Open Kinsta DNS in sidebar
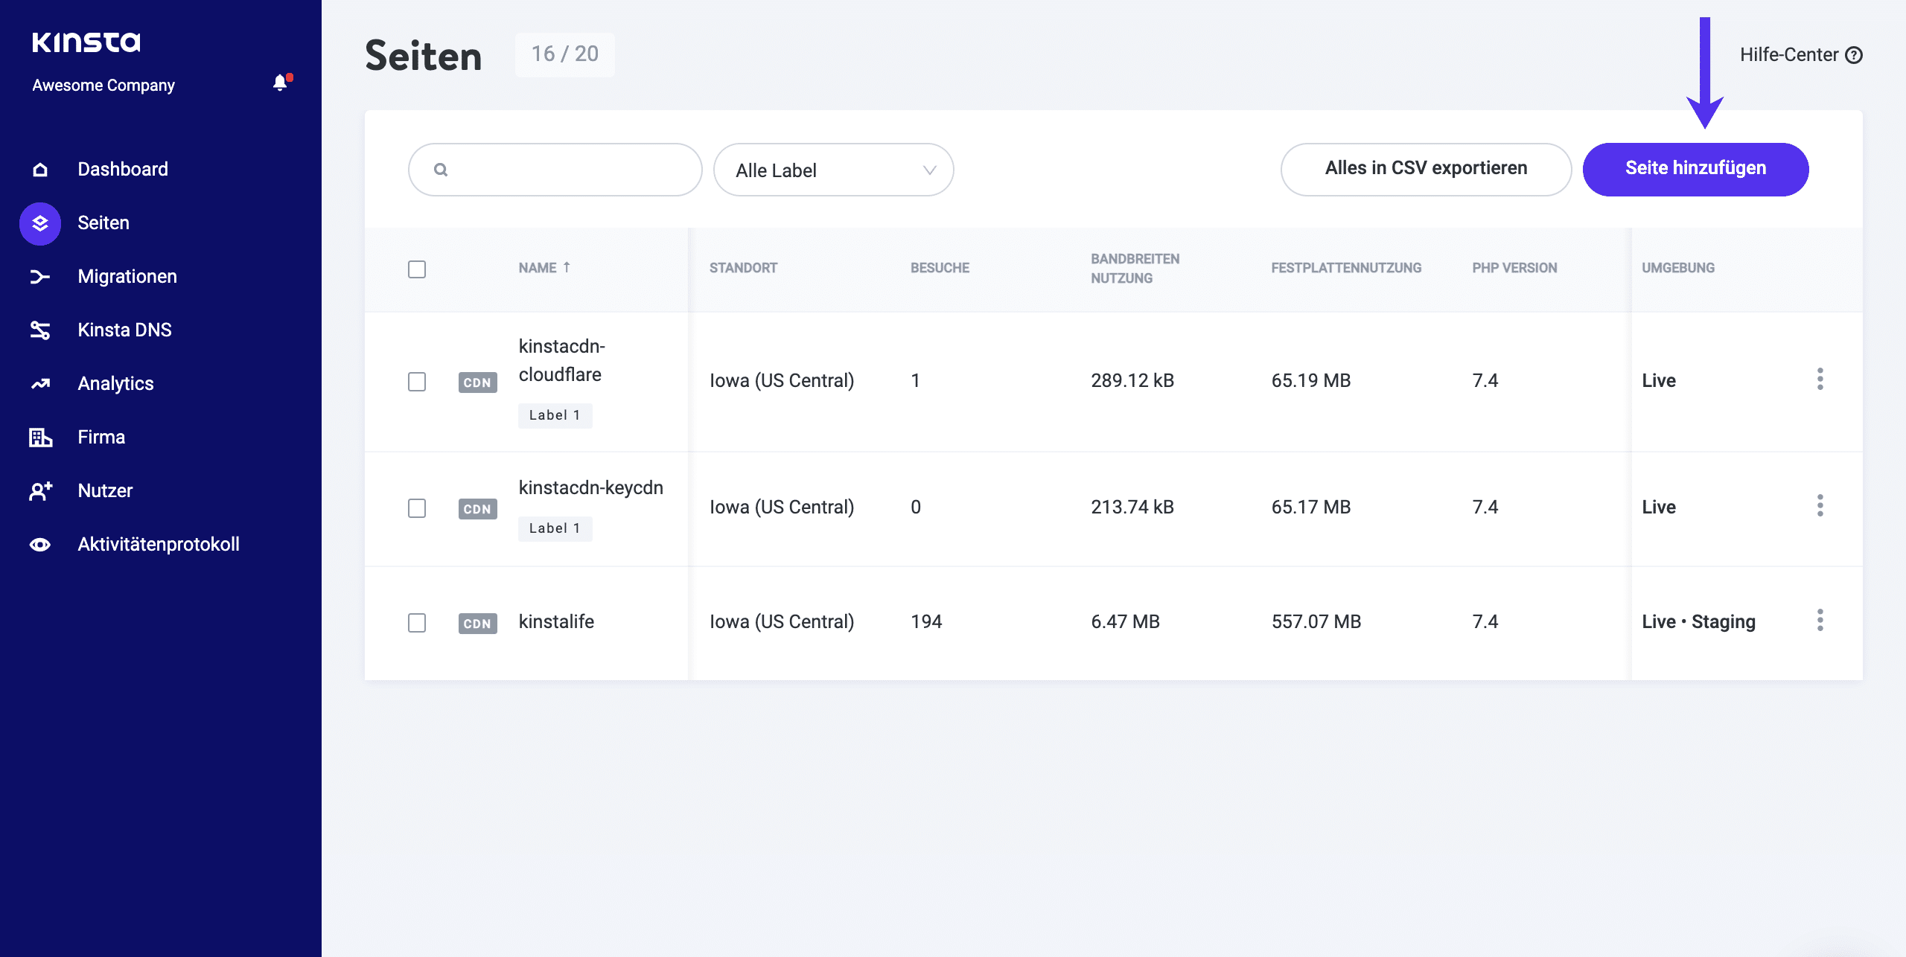The width and height of the screenshot is (1906, 957). coord(124,330)
